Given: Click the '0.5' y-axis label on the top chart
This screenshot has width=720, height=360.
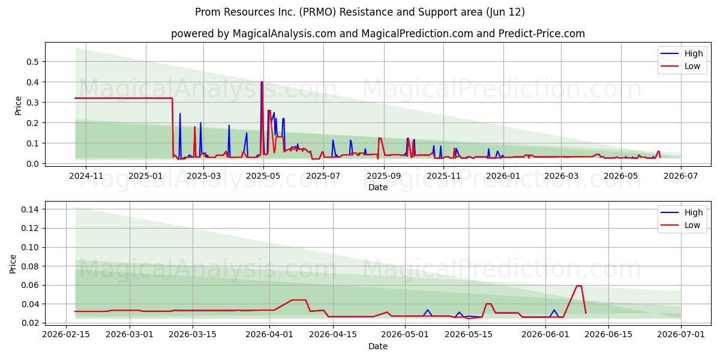Looking at the screenshot, I should pyautogui.click(x=33, y=62).
